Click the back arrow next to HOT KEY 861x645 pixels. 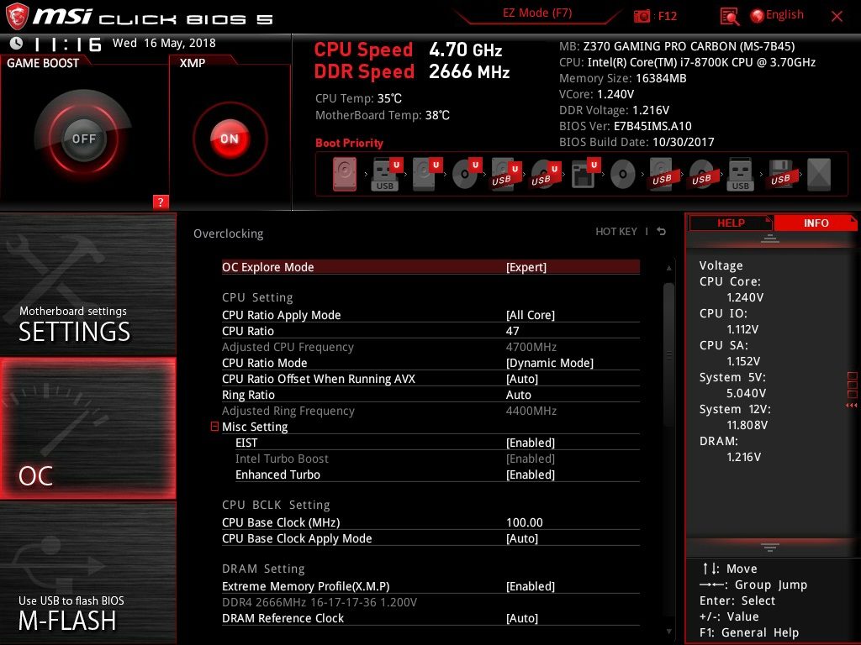click(662, 232)
